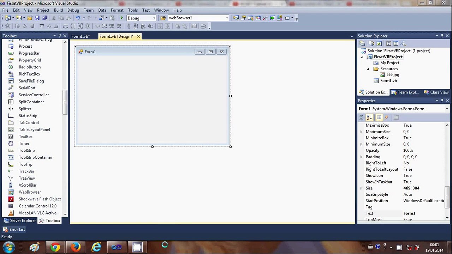Switch to the Class View tab
Viewport: 452px width, 254px height.
[436, 92]
